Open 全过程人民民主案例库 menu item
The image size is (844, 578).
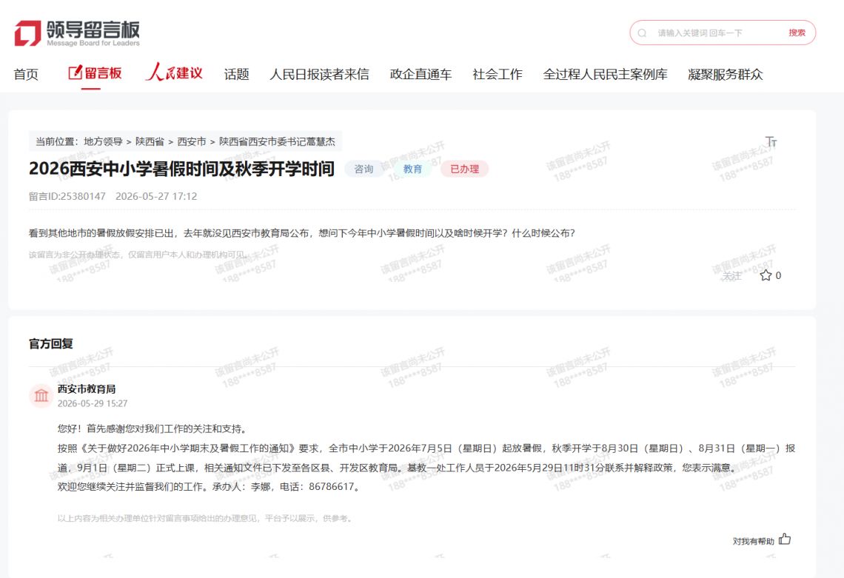605,74
